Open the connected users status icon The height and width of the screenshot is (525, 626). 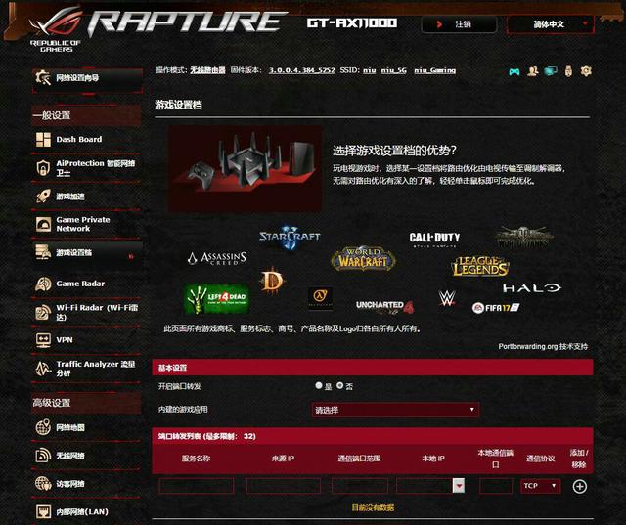(532, 71)
